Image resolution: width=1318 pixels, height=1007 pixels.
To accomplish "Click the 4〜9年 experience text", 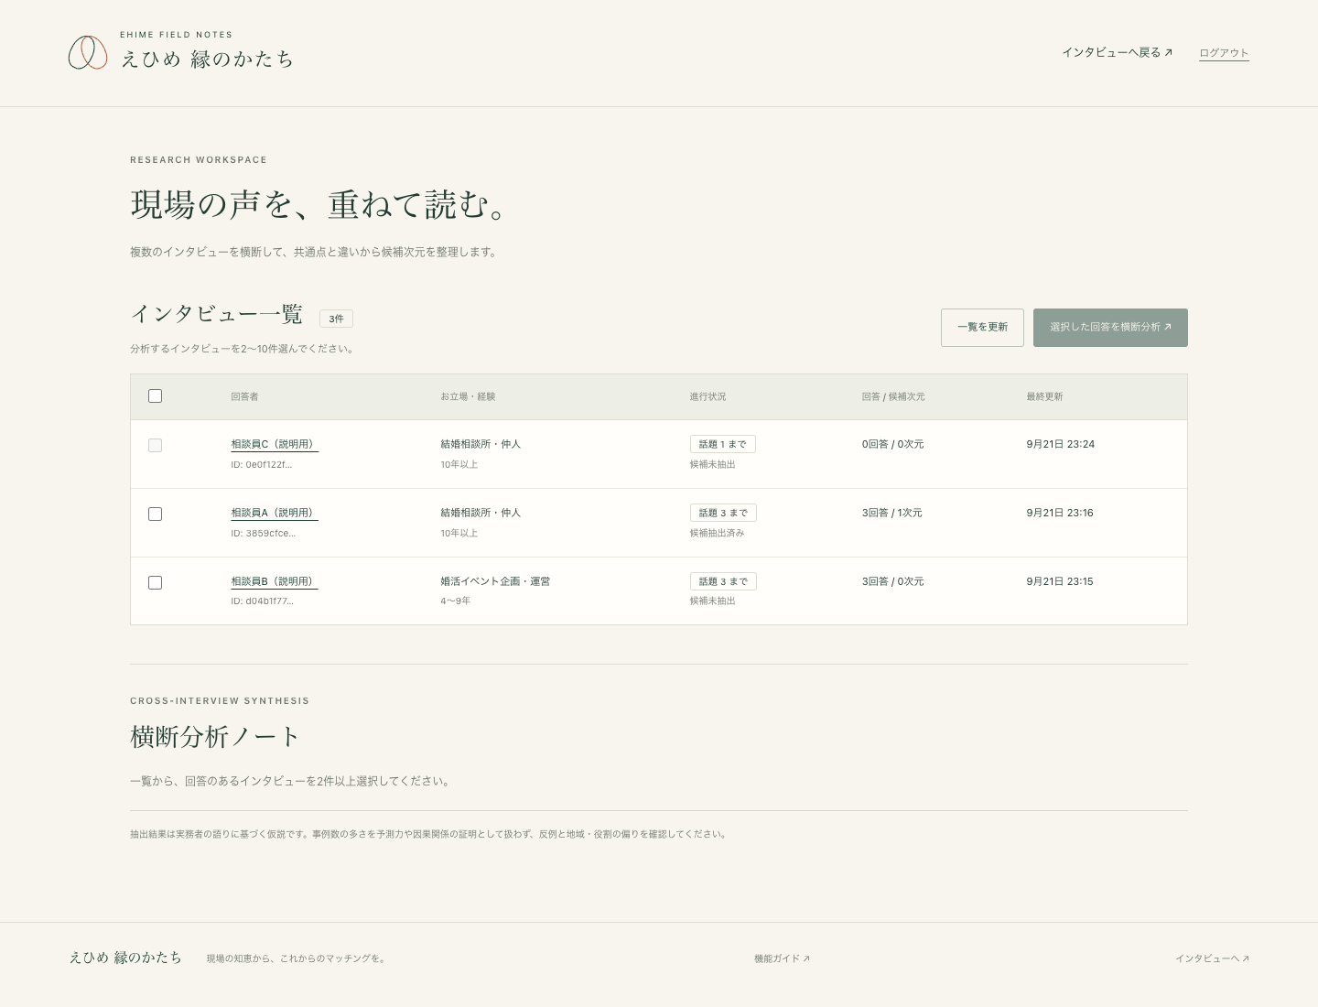I will (x=456, y=601).
